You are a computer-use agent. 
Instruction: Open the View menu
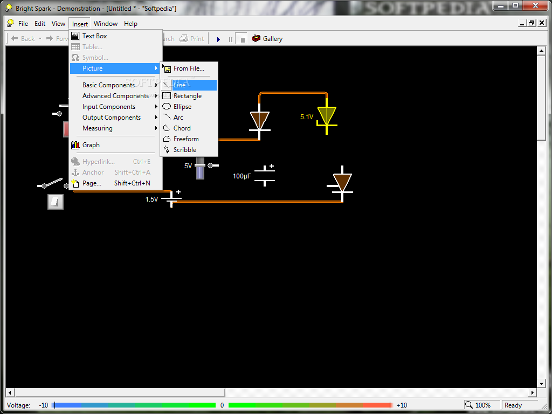click(x=58, y=24)
